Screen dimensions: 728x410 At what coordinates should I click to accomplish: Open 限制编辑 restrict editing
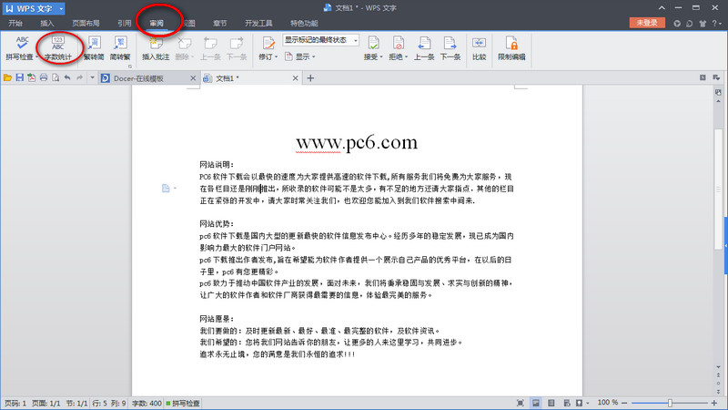512,47
